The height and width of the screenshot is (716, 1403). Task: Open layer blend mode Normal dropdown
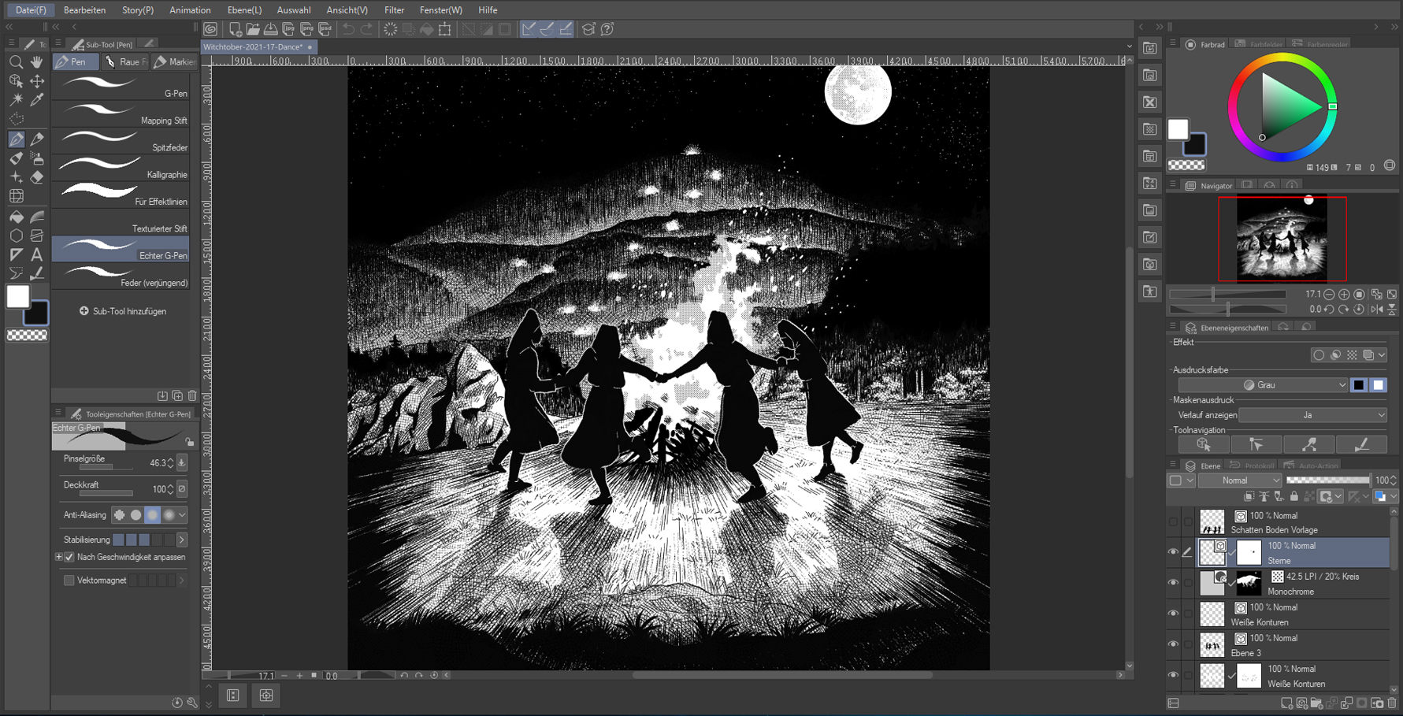(x=1240, y=480)
